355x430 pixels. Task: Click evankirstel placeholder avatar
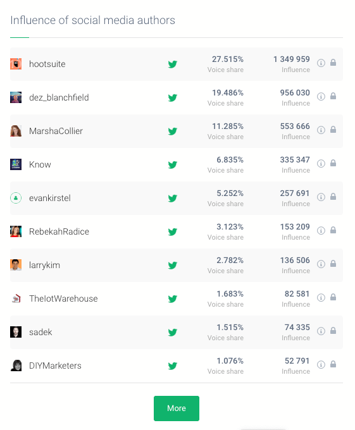click(x=16, y=198)
